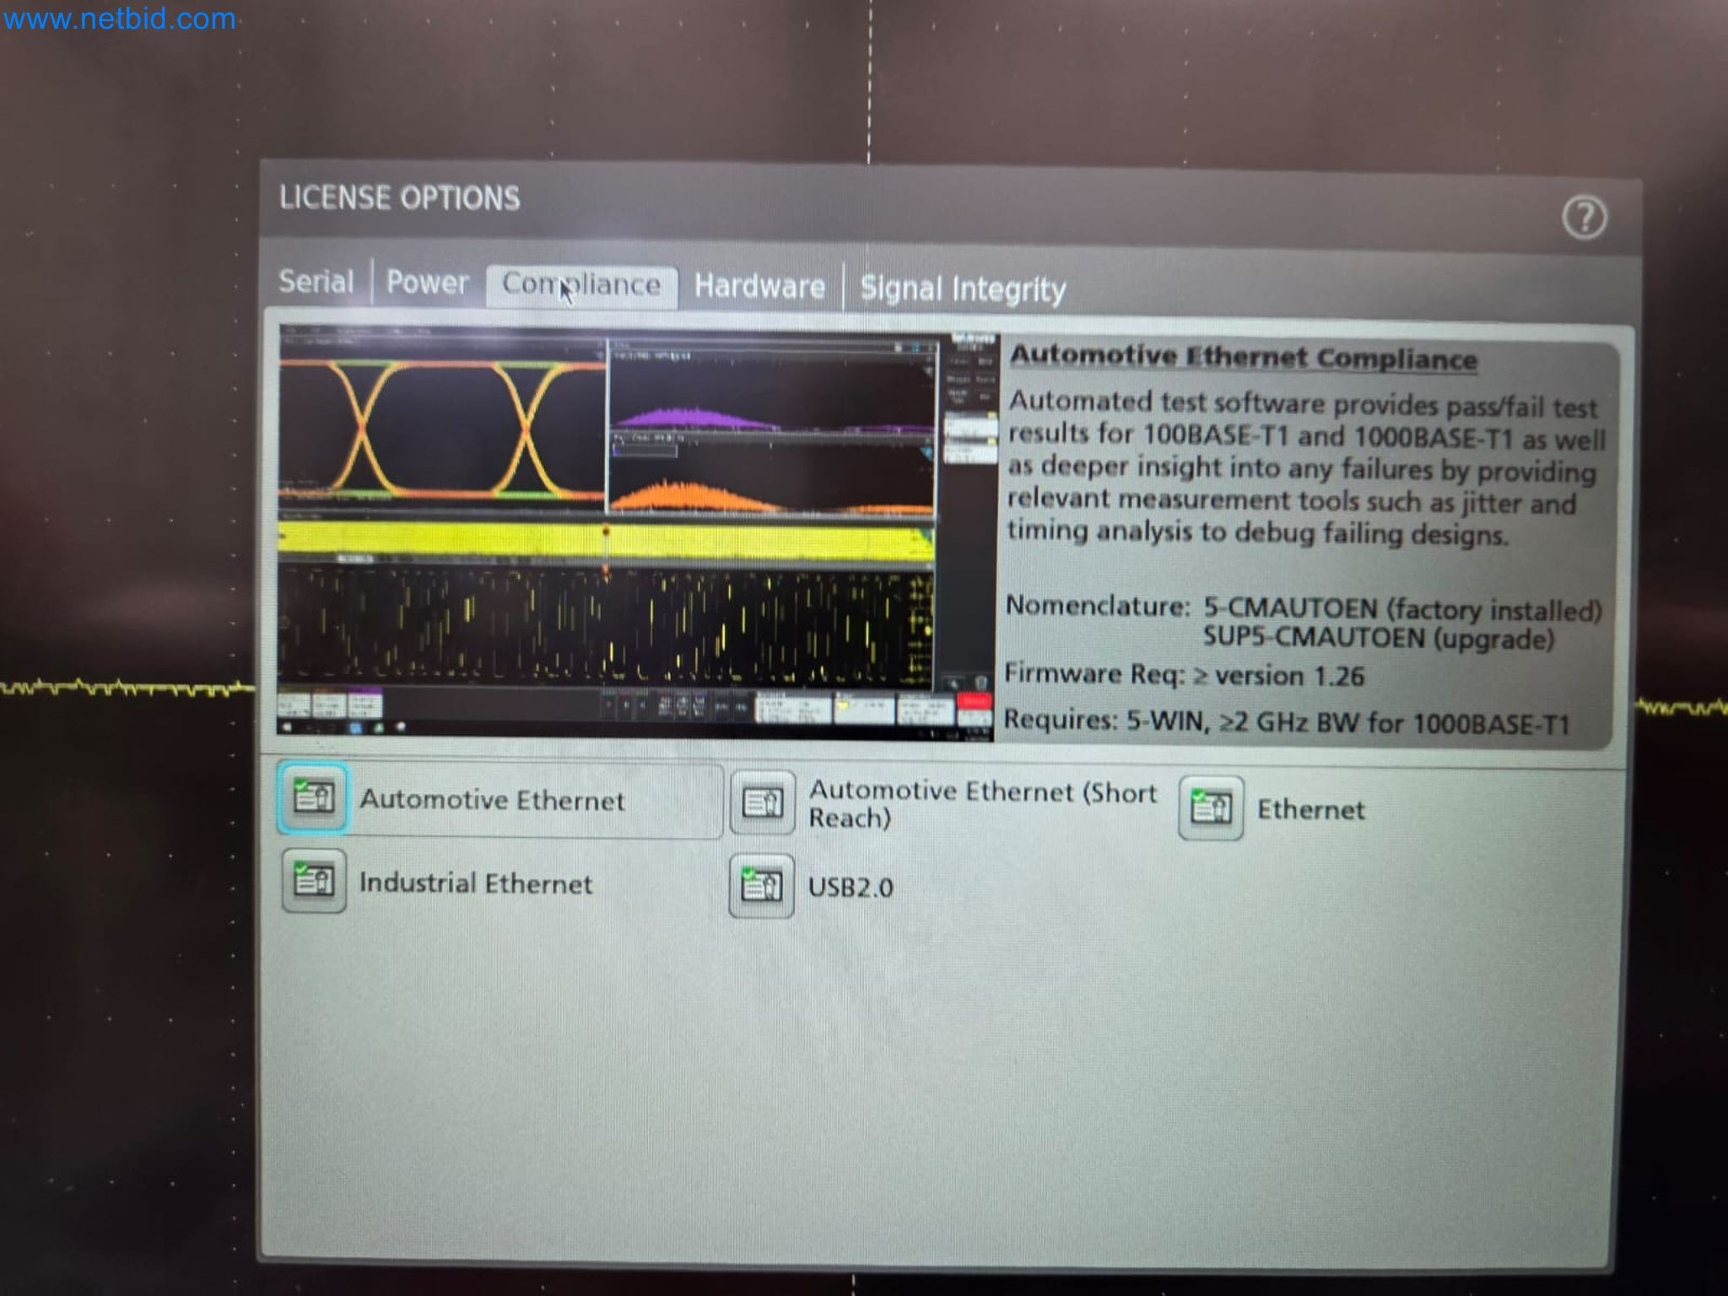
Task: Switch to the Serial tab
Action: click(316, 281)
